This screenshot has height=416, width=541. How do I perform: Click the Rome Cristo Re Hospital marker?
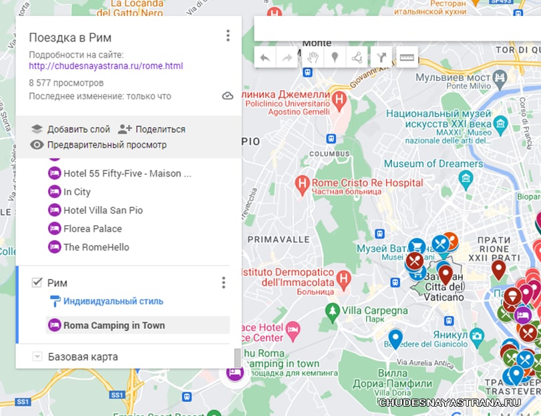302,185
